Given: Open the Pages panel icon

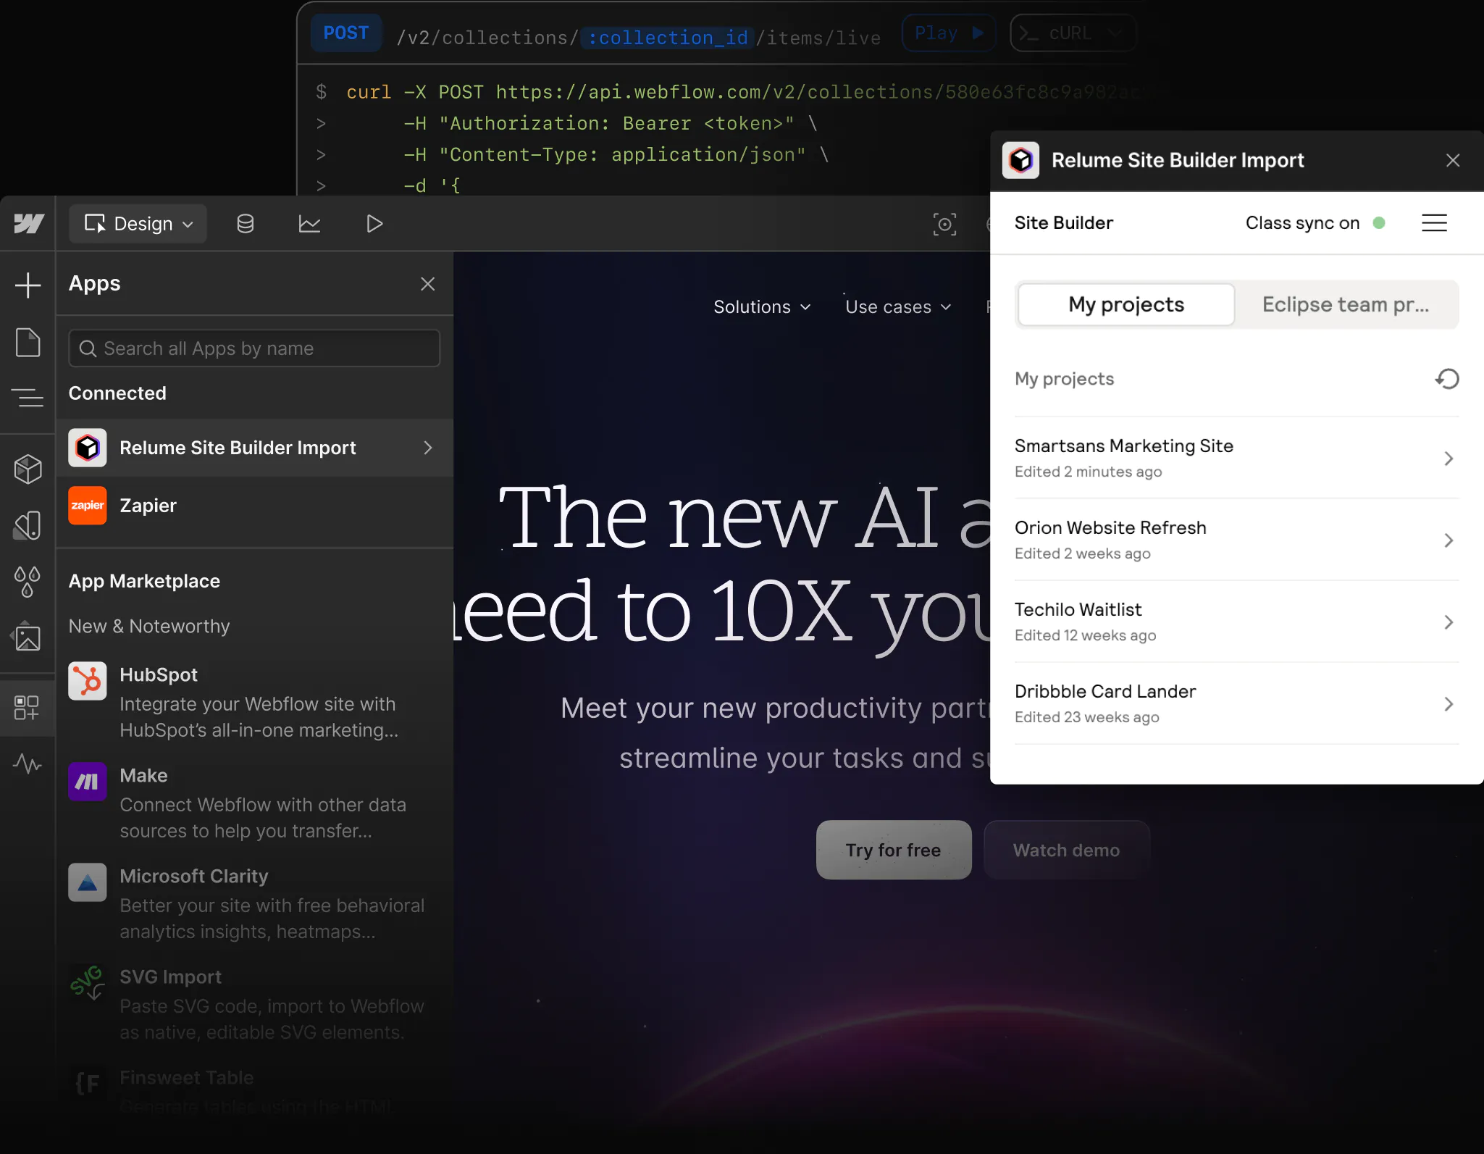Looking at the screenshot, I should (28, 342).
